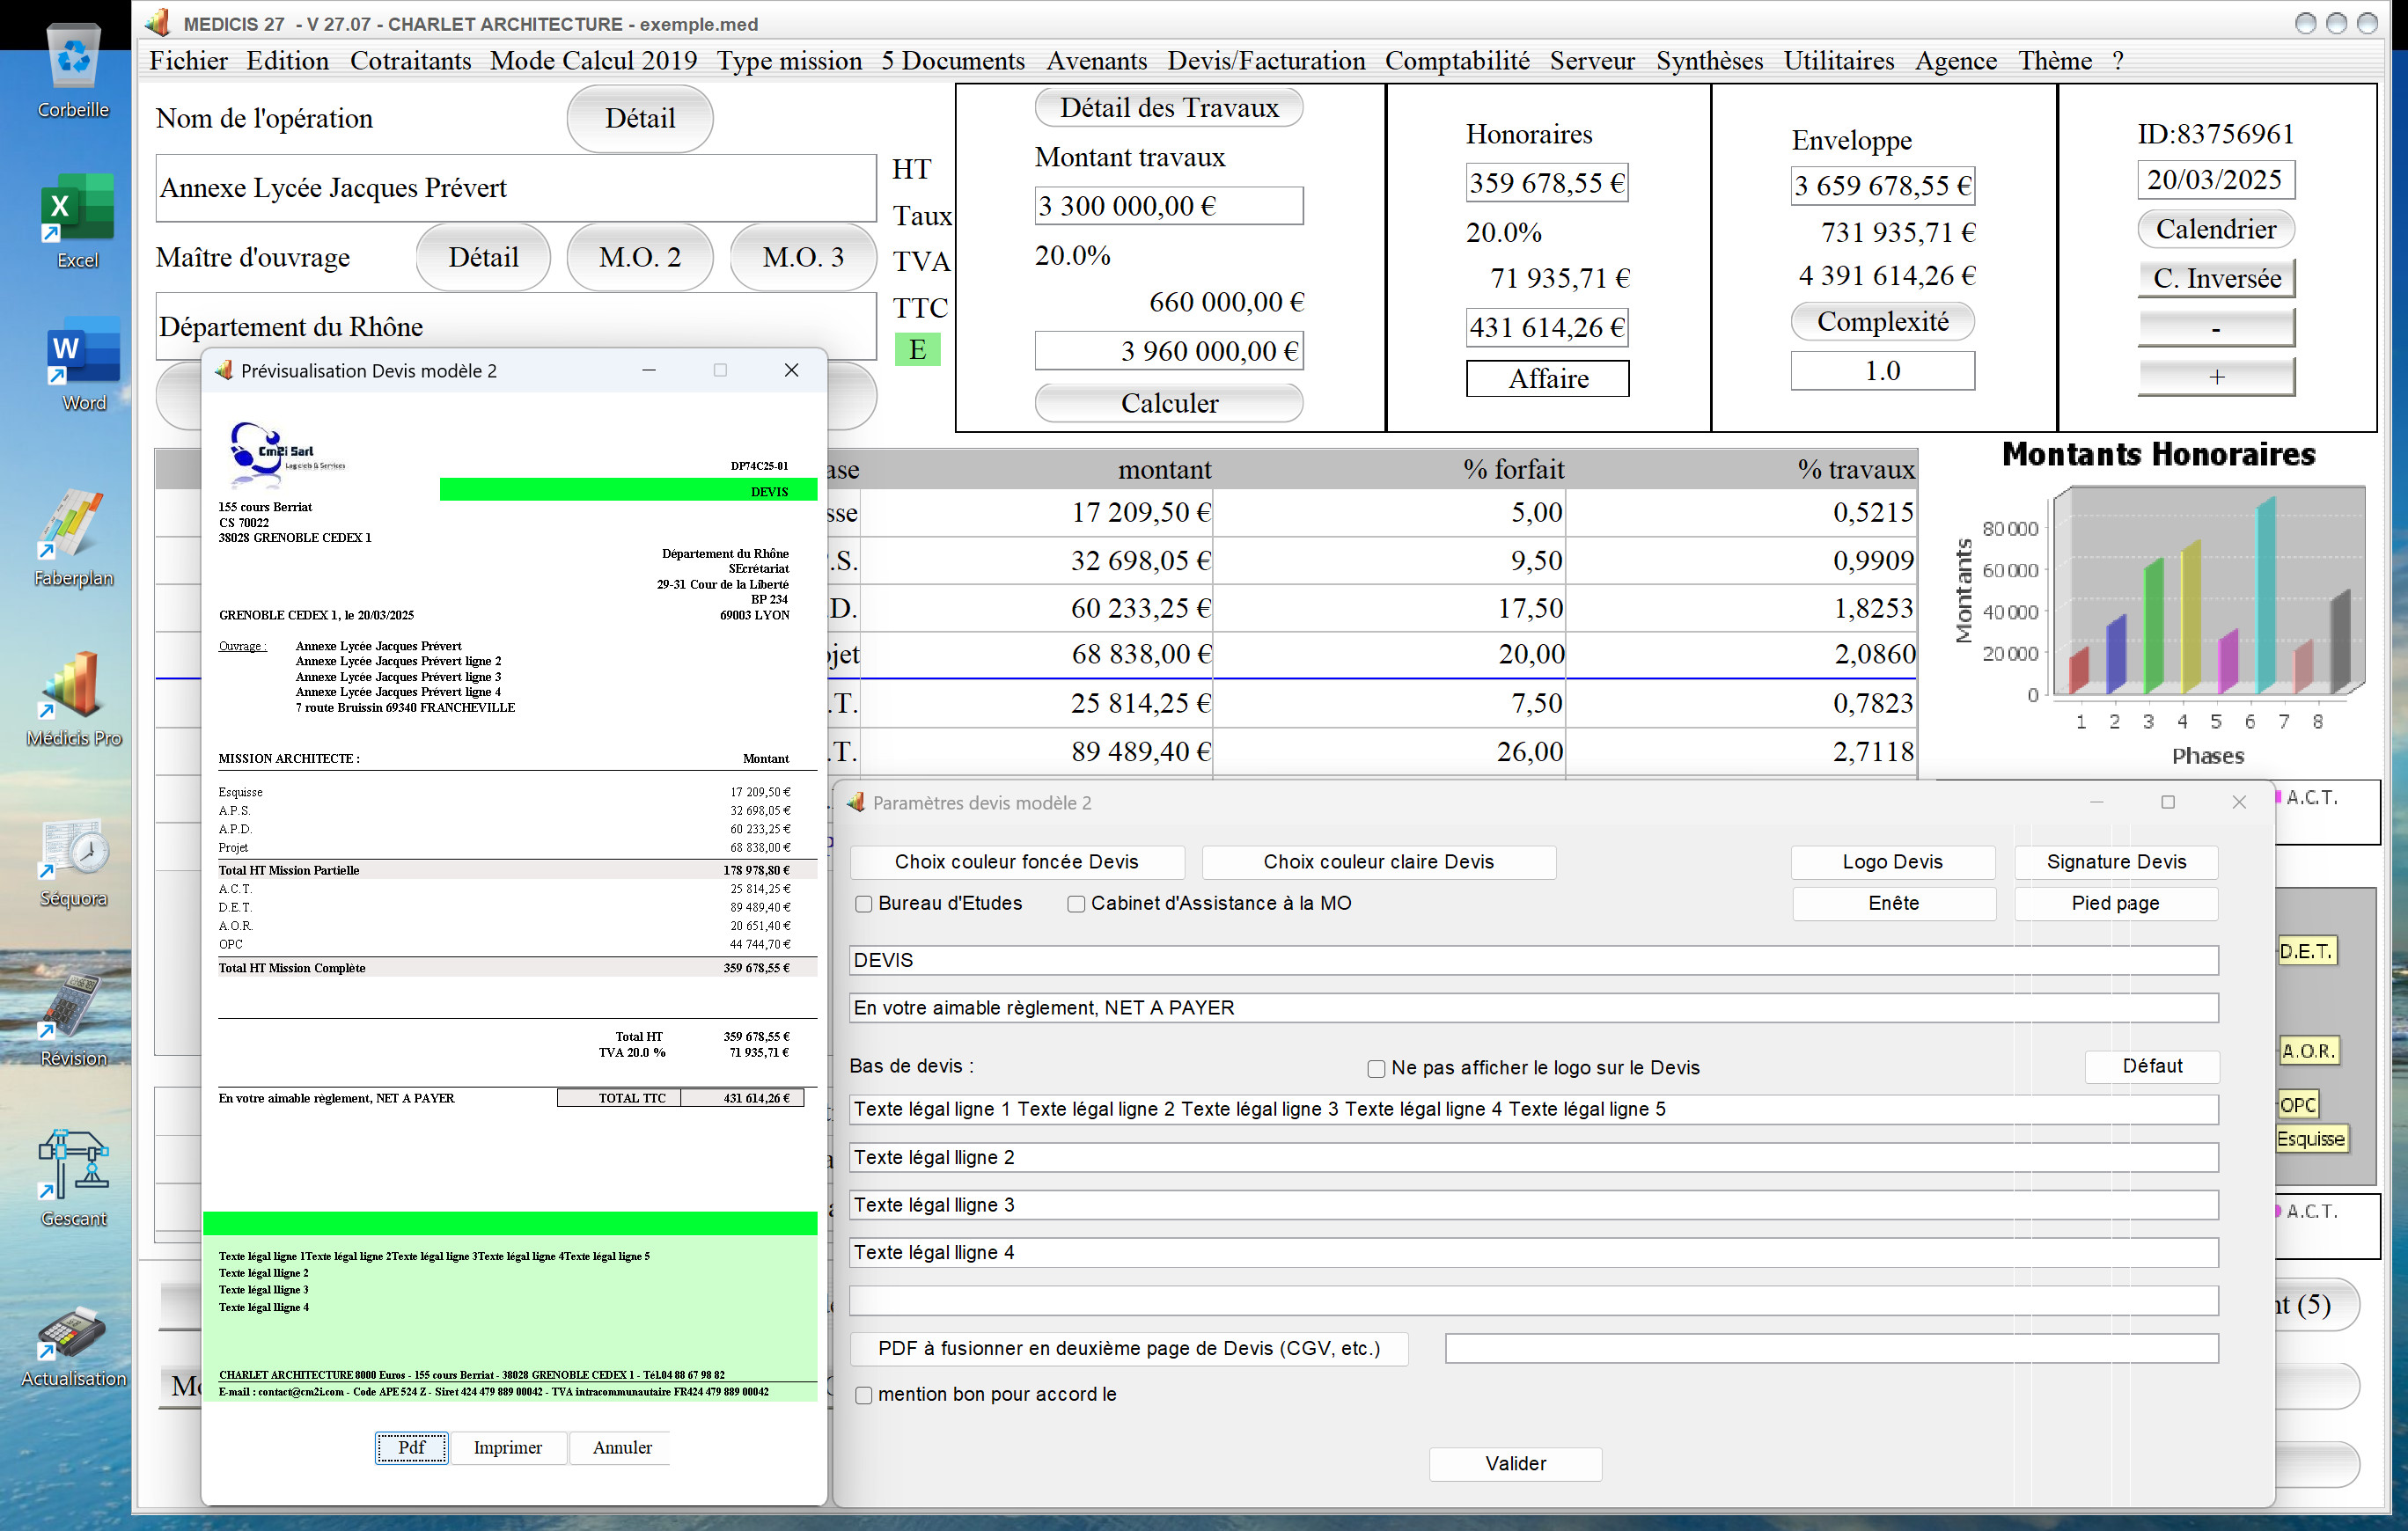Click the Pdf button in preview
2408x1531 pixels.
[x=411, y=1447]
